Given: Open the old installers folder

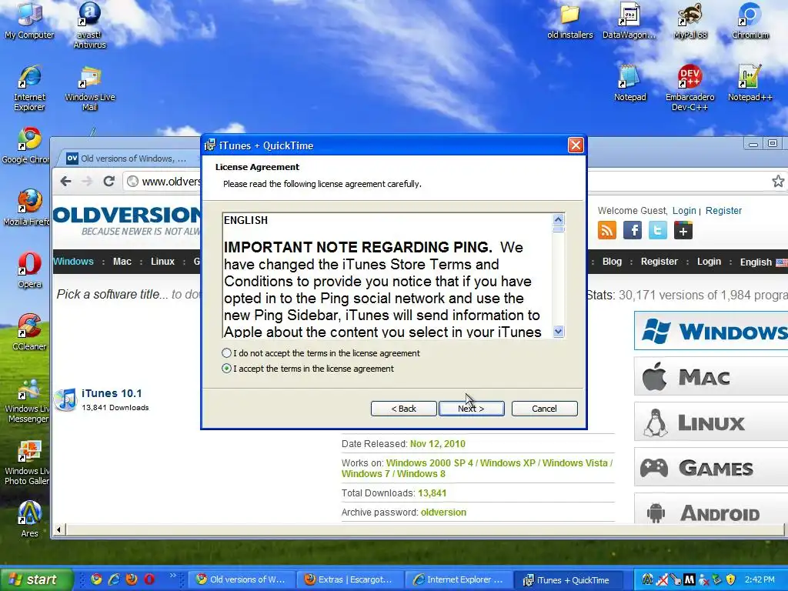Looking at the screenshot, I should click(570, 20).
